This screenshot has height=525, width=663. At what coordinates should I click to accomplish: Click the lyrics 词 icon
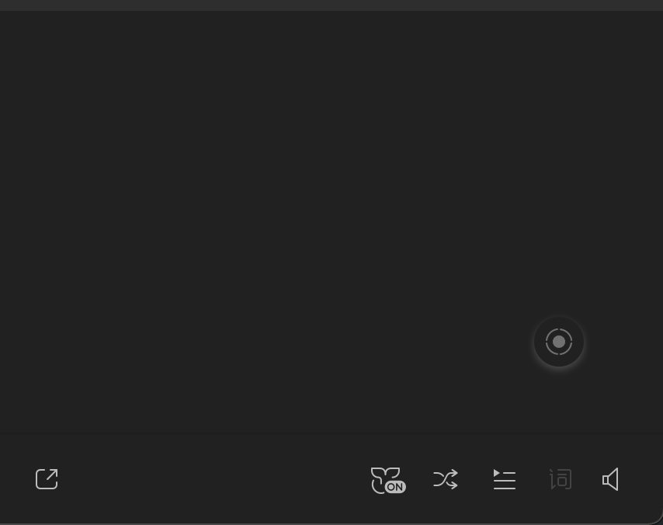[x=561, y=479]
